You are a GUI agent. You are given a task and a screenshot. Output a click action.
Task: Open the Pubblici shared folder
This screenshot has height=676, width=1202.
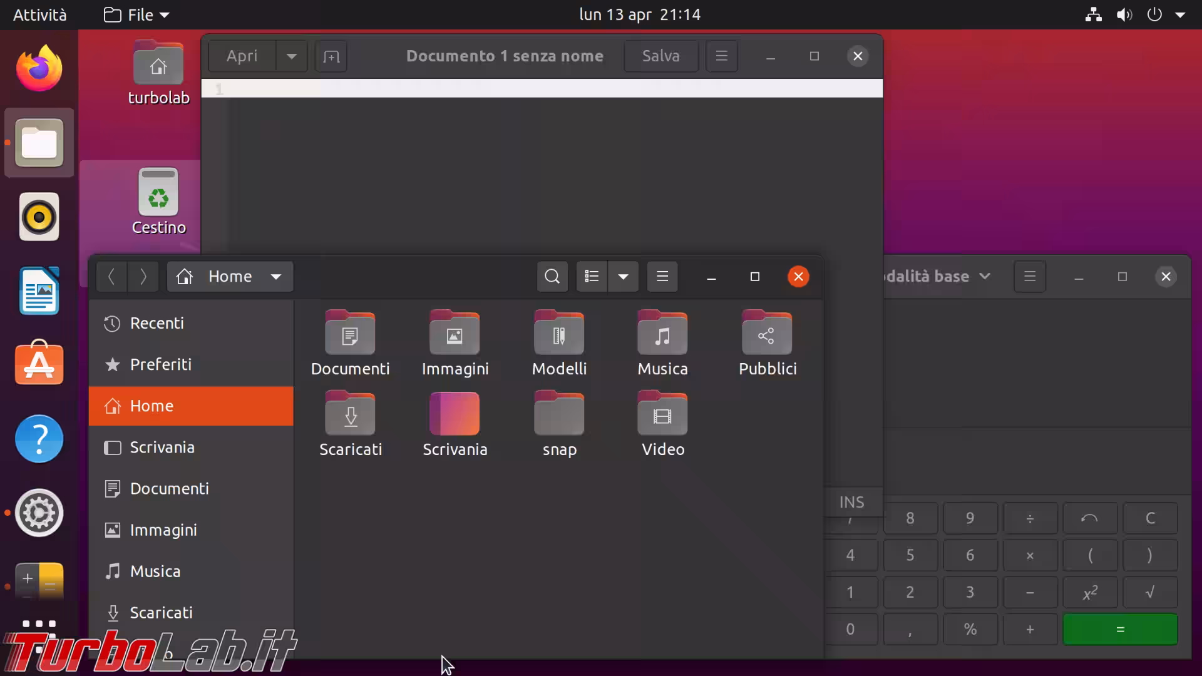[767, 334]
